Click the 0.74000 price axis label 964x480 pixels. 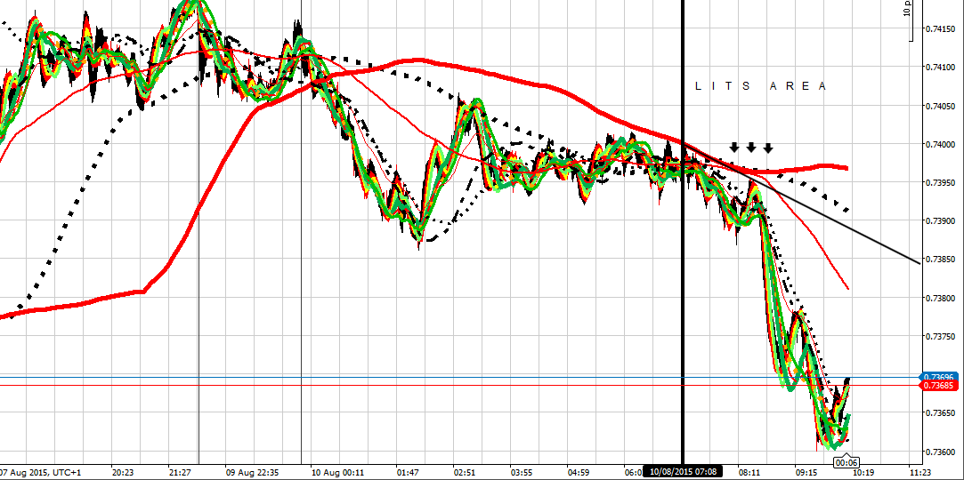click(x=940, y=144)
